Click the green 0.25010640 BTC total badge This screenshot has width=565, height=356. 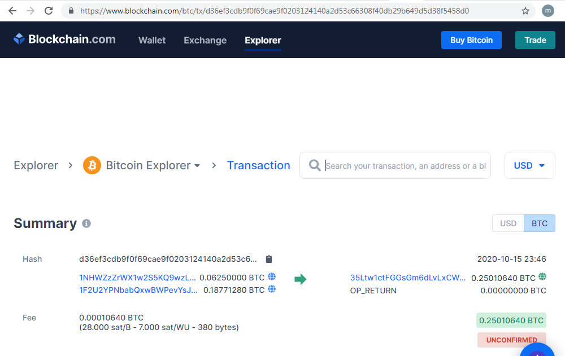point(511,320)
